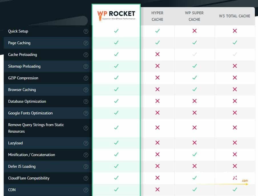Viewport: 258px width, 196px height.
Task: Click the WP Rocket checkmark for Database Optimization
Action: click(116, 101)
